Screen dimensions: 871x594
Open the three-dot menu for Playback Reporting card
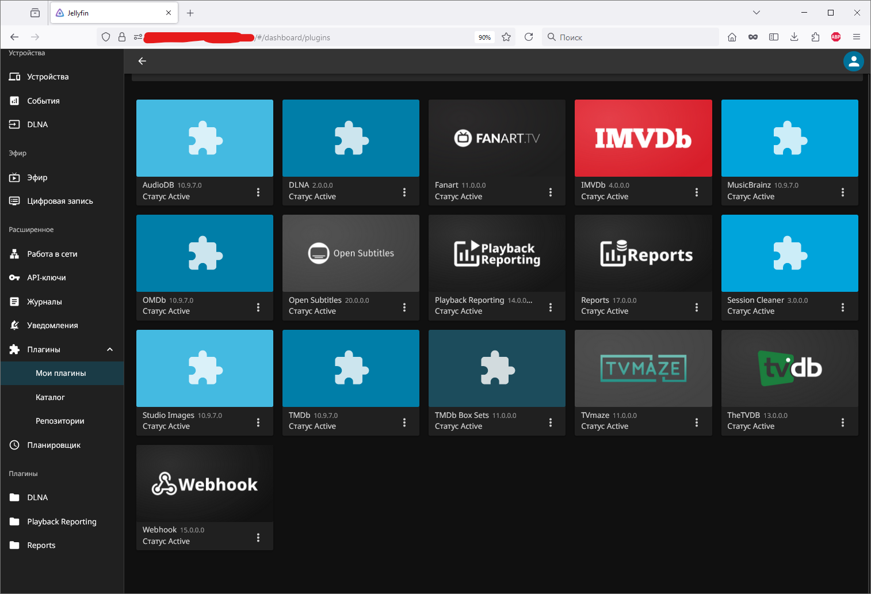tap(551, 307)
